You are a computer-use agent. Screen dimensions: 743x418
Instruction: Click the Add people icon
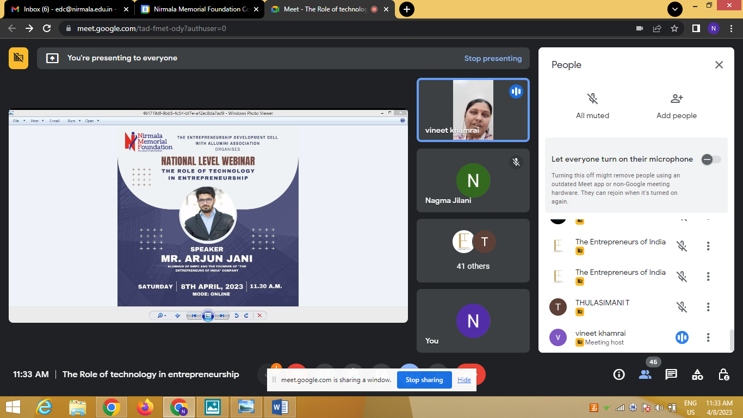click(x=676, y=99)
